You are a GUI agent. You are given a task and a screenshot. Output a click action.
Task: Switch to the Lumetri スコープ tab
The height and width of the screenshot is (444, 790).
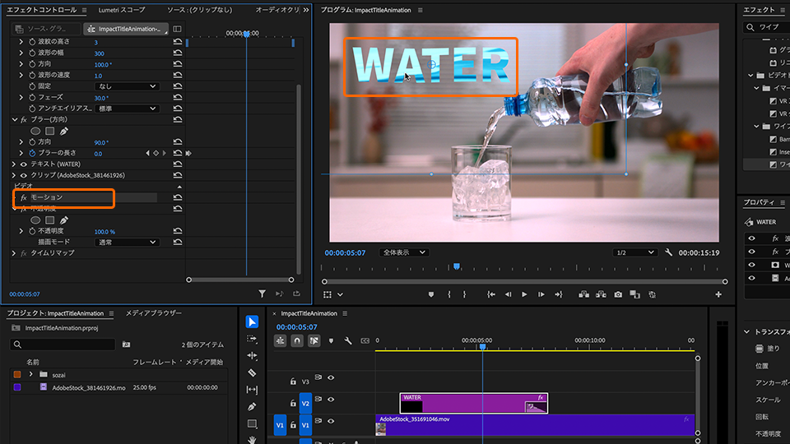pos(121,10)
